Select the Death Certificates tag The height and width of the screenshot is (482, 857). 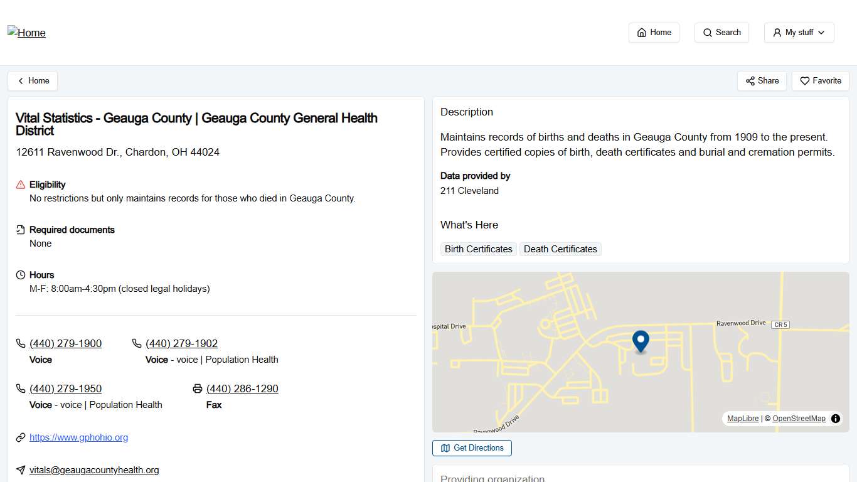click(x=560, y=249)
